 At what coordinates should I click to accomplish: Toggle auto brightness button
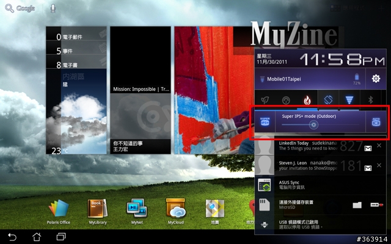[376, 122]
